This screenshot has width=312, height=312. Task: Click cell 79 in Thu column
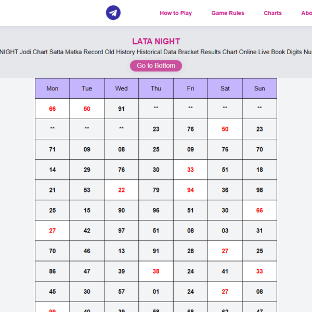(x=156, y=190)
